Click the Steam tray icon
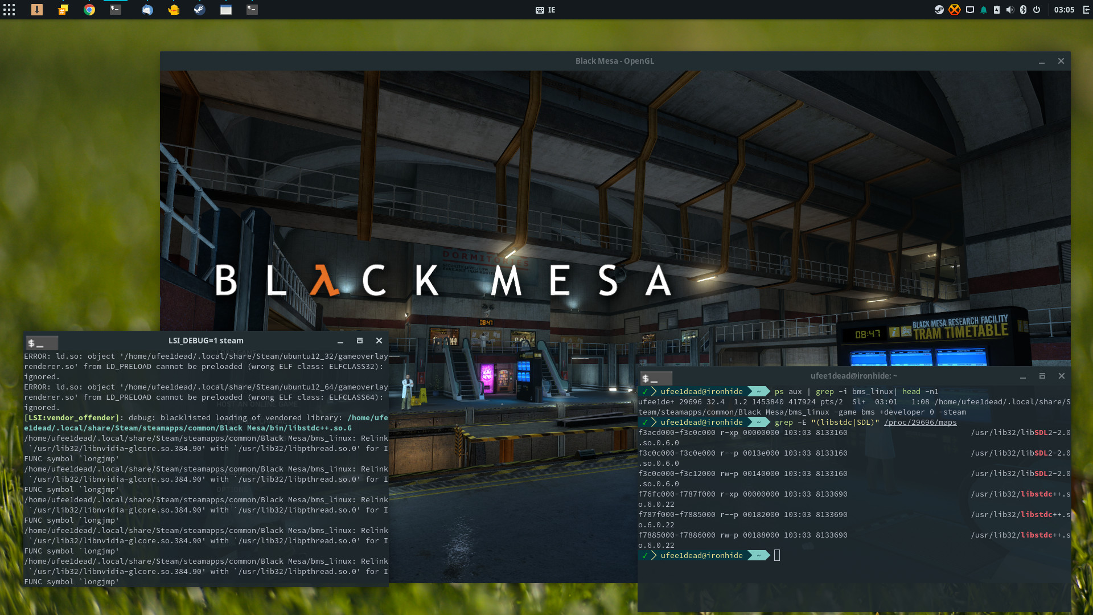 pos(939,10)
